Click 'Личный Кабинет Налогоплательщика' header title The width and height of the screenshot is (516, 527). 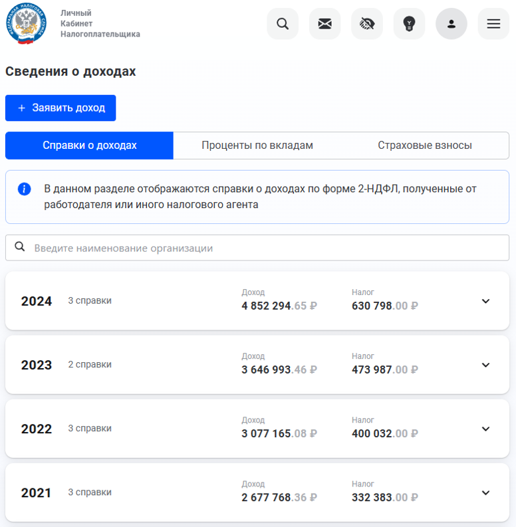pos(100,23)
